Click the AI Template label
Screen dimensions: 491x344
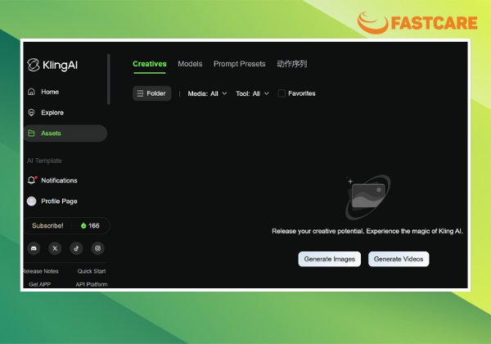pyautogui.click(x=44, y=161)
